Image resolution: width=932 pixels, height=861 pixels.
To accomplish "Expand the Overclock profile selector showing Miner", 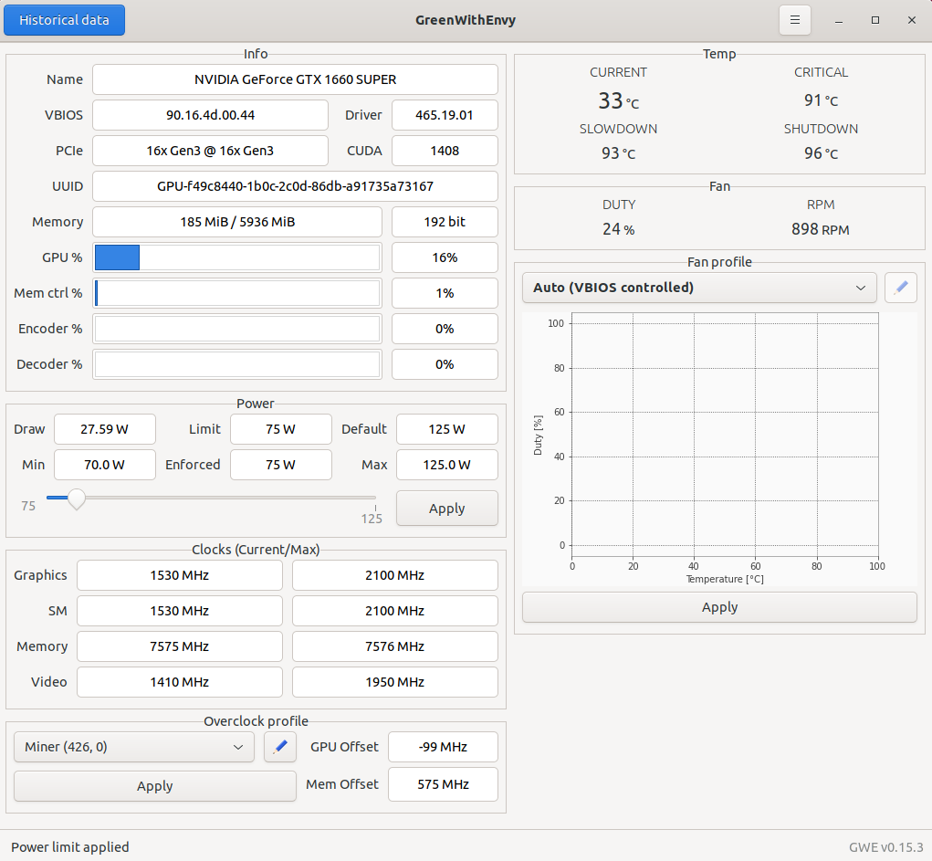I will (133, 746).
